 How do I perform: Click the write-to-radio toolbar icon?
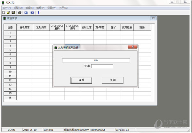click(32, 12)
